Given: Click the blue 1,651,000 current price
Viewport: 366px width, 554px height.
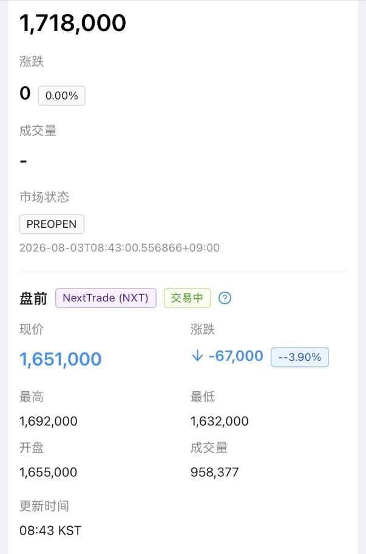Looking at the screenshot, I should 61,360.
